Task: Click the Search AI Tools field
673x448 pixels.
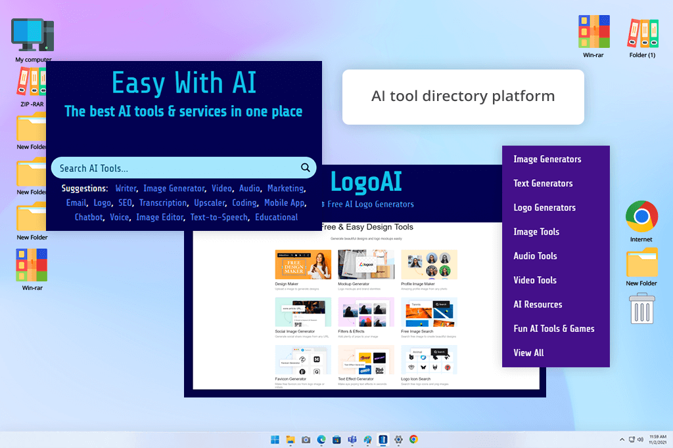Action: 184,167
